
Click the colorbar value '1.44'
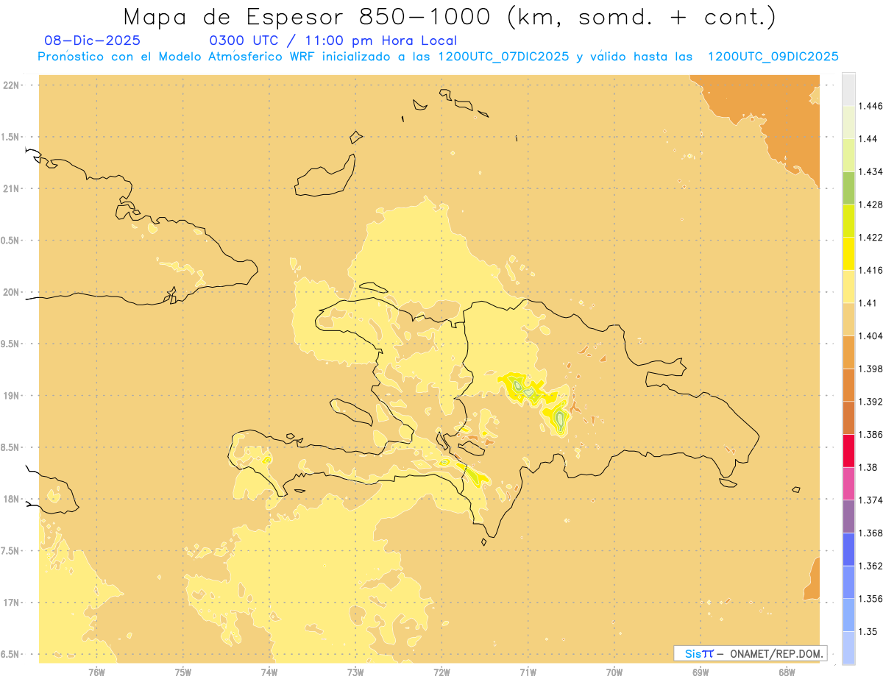click(868, 138)
